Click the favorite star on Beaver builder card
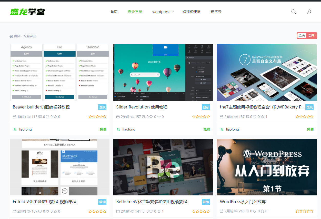Screen dimensions: 321x219 [x=55, y=117]
